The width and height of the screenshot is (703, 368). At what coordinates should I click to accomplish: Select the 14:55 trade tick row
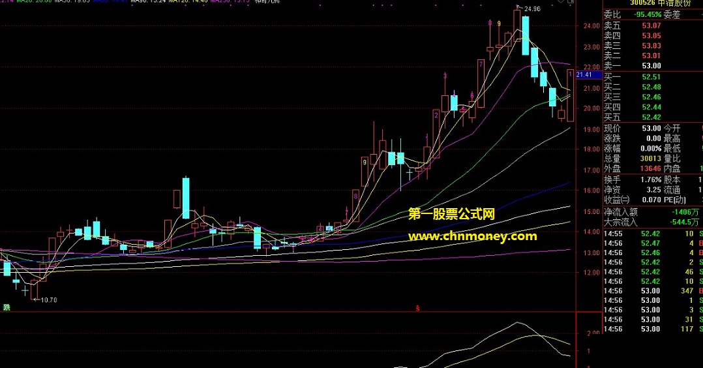(x=653, y=234)
